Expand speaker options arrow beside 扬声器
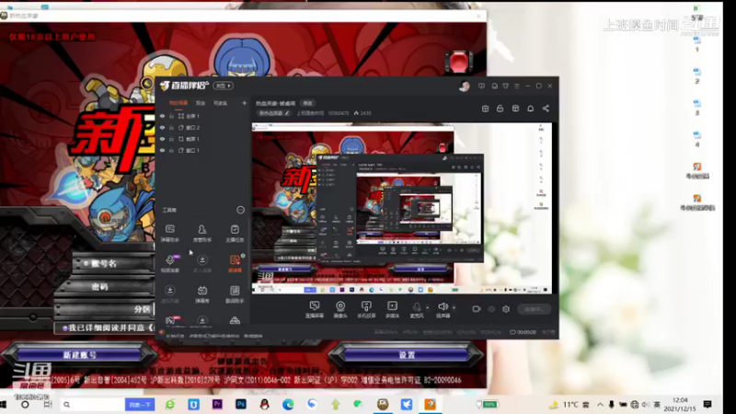736x414 pixels. click(x=454, y=308)
